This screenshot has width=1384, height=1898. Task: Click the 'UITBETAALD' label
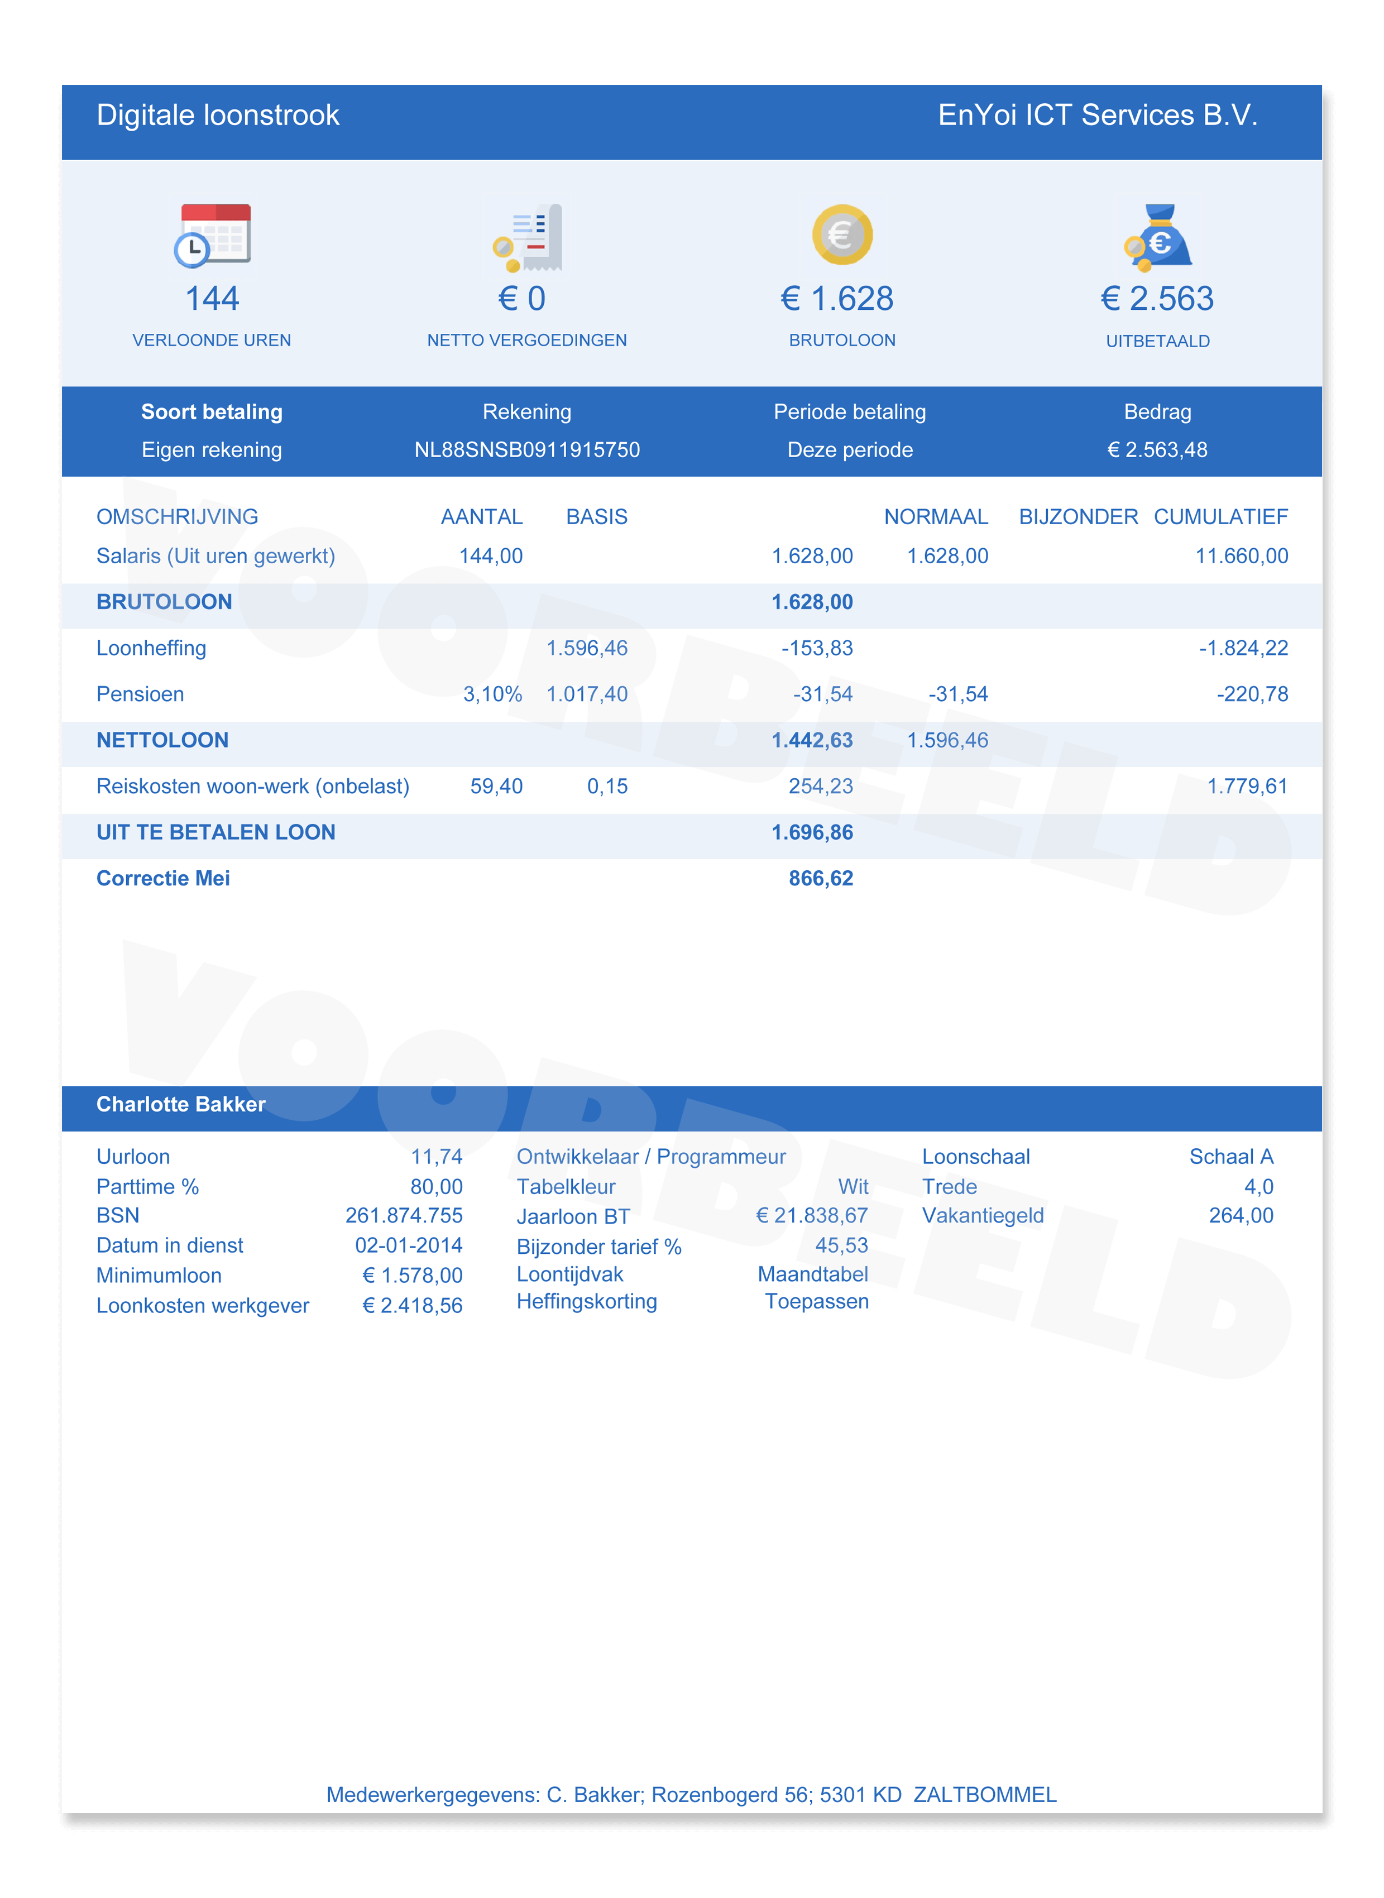coord(1158,341)
